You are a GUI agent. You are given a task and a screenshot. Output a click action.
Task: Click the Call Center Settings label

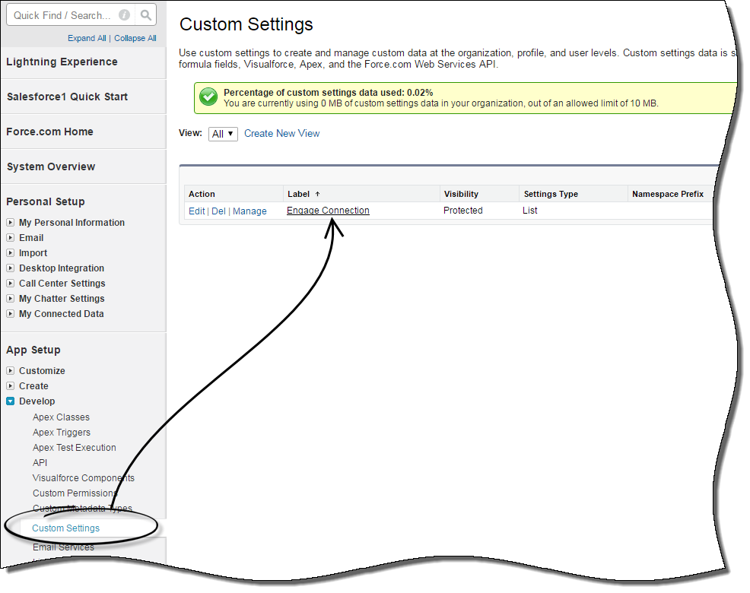(62, 284)
